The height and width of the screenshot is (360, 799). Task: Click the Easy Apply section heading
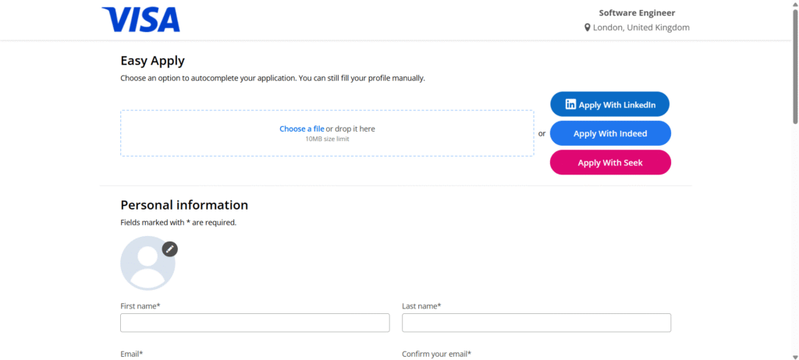click(x=152, y=61)
